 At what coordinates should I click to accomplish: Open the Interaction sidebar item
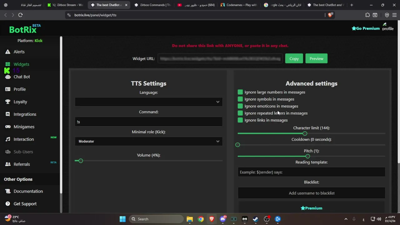[x=23, y=139]
